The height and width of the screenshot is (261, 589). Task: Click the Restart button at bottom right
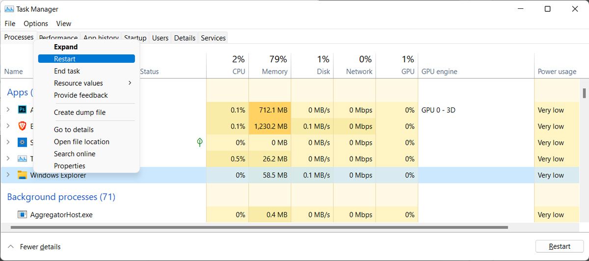(x=559, y=246)
